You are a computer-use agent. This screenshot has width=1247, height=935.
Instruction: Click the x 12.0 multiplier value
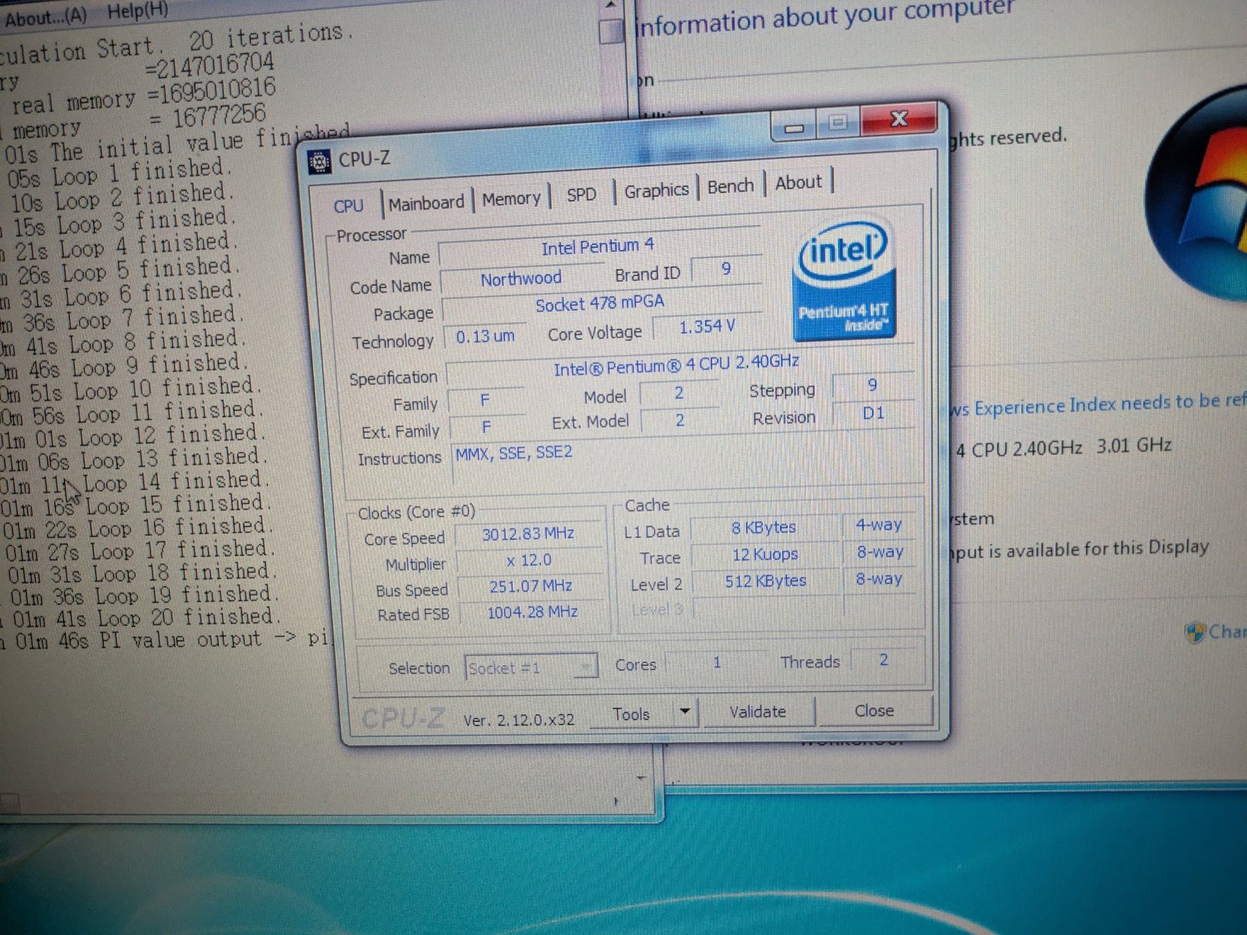pos(529,560)
